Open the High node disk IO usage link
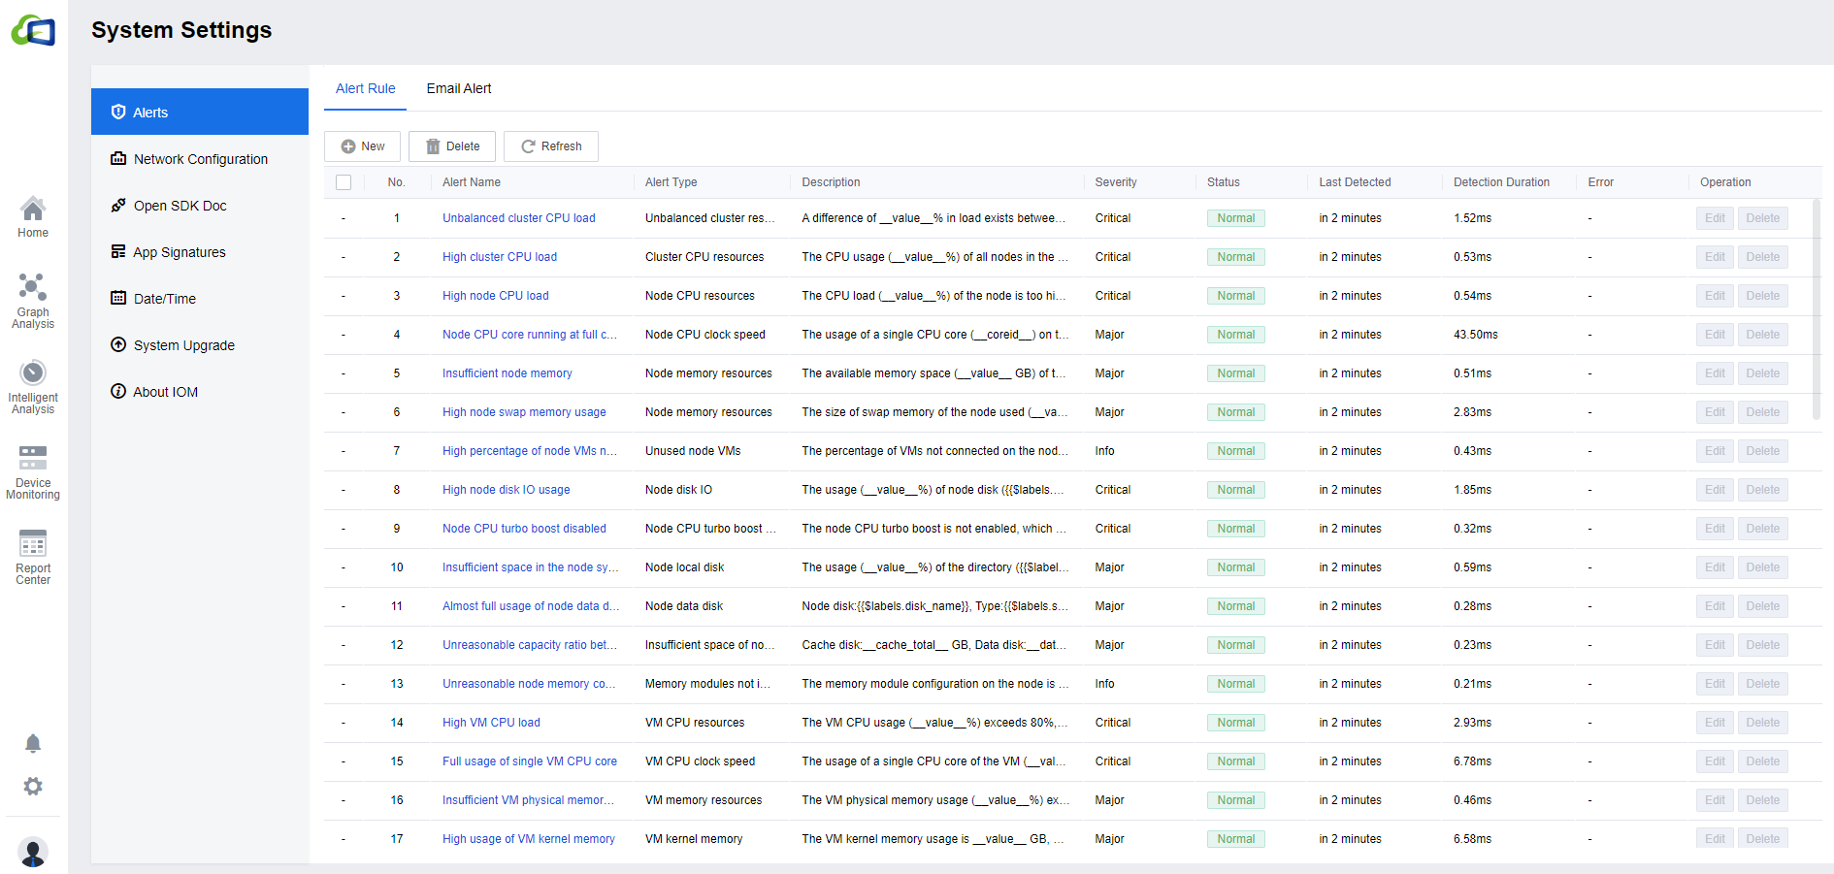Screen dimensions: 1834x874 506,490
